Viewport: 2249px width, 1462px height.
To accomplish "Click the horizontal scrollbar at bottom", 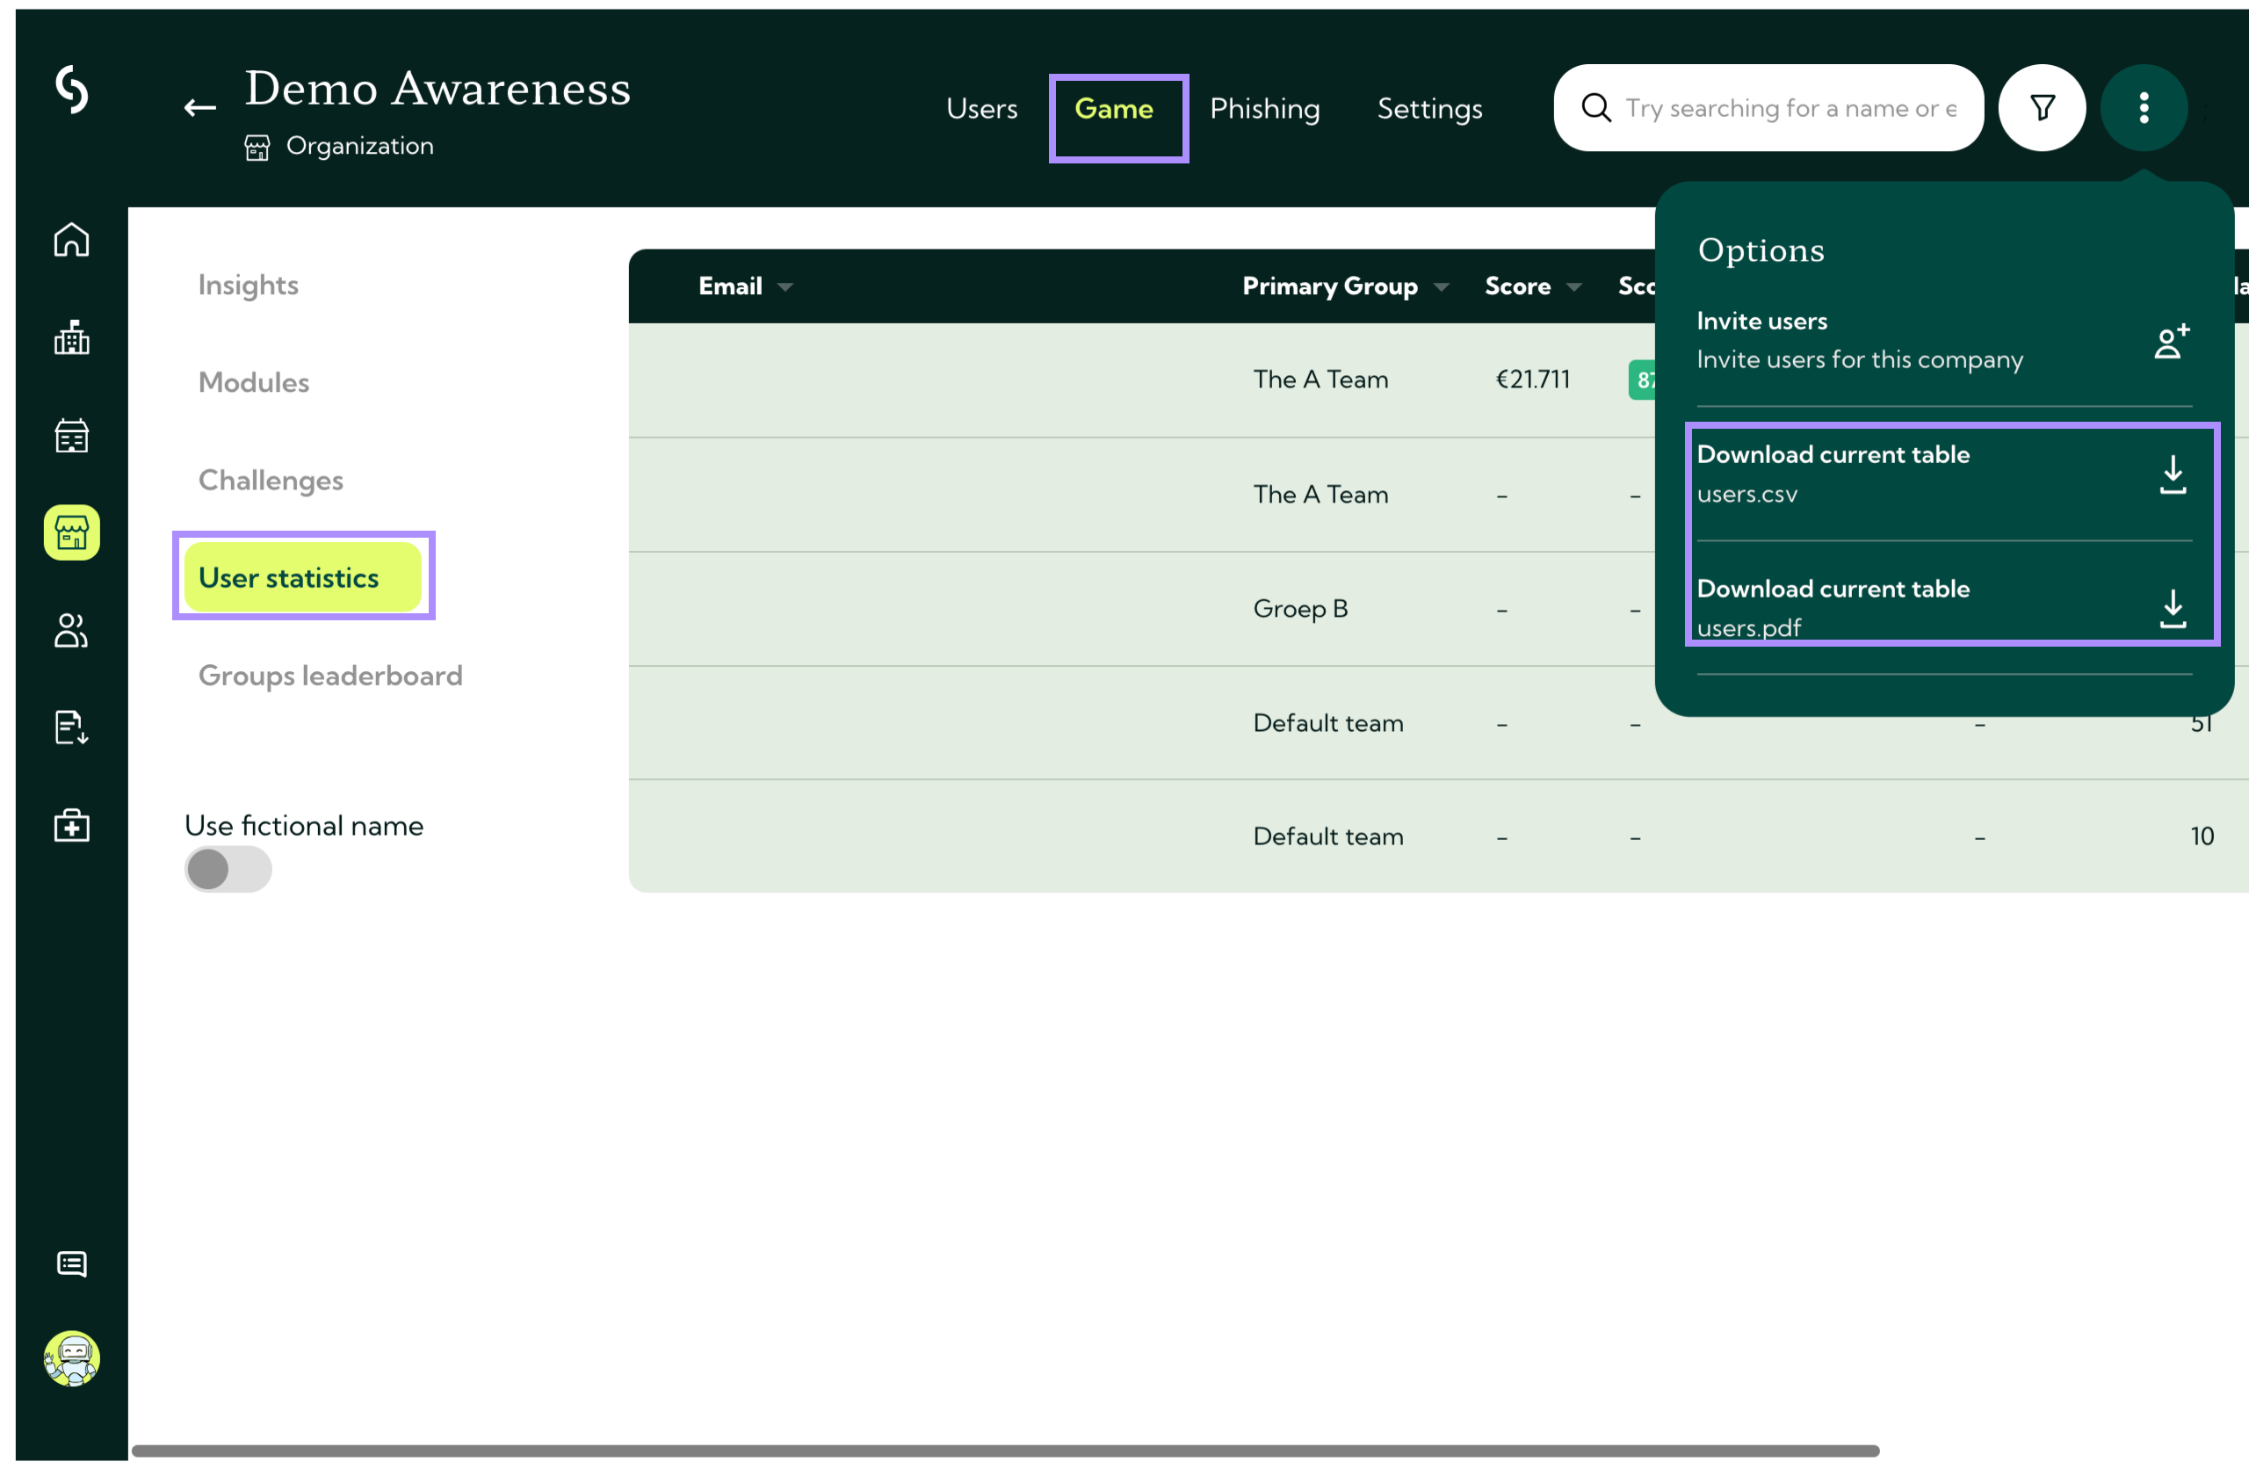I will pos(1005,1450).
